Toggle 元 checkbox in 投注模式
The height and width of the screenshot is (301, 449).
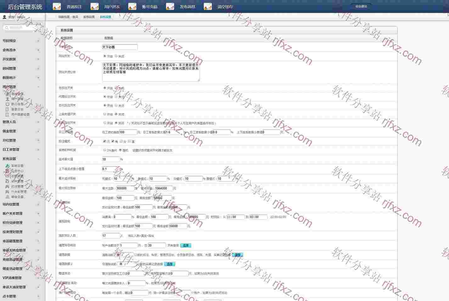tap(104, 141)
